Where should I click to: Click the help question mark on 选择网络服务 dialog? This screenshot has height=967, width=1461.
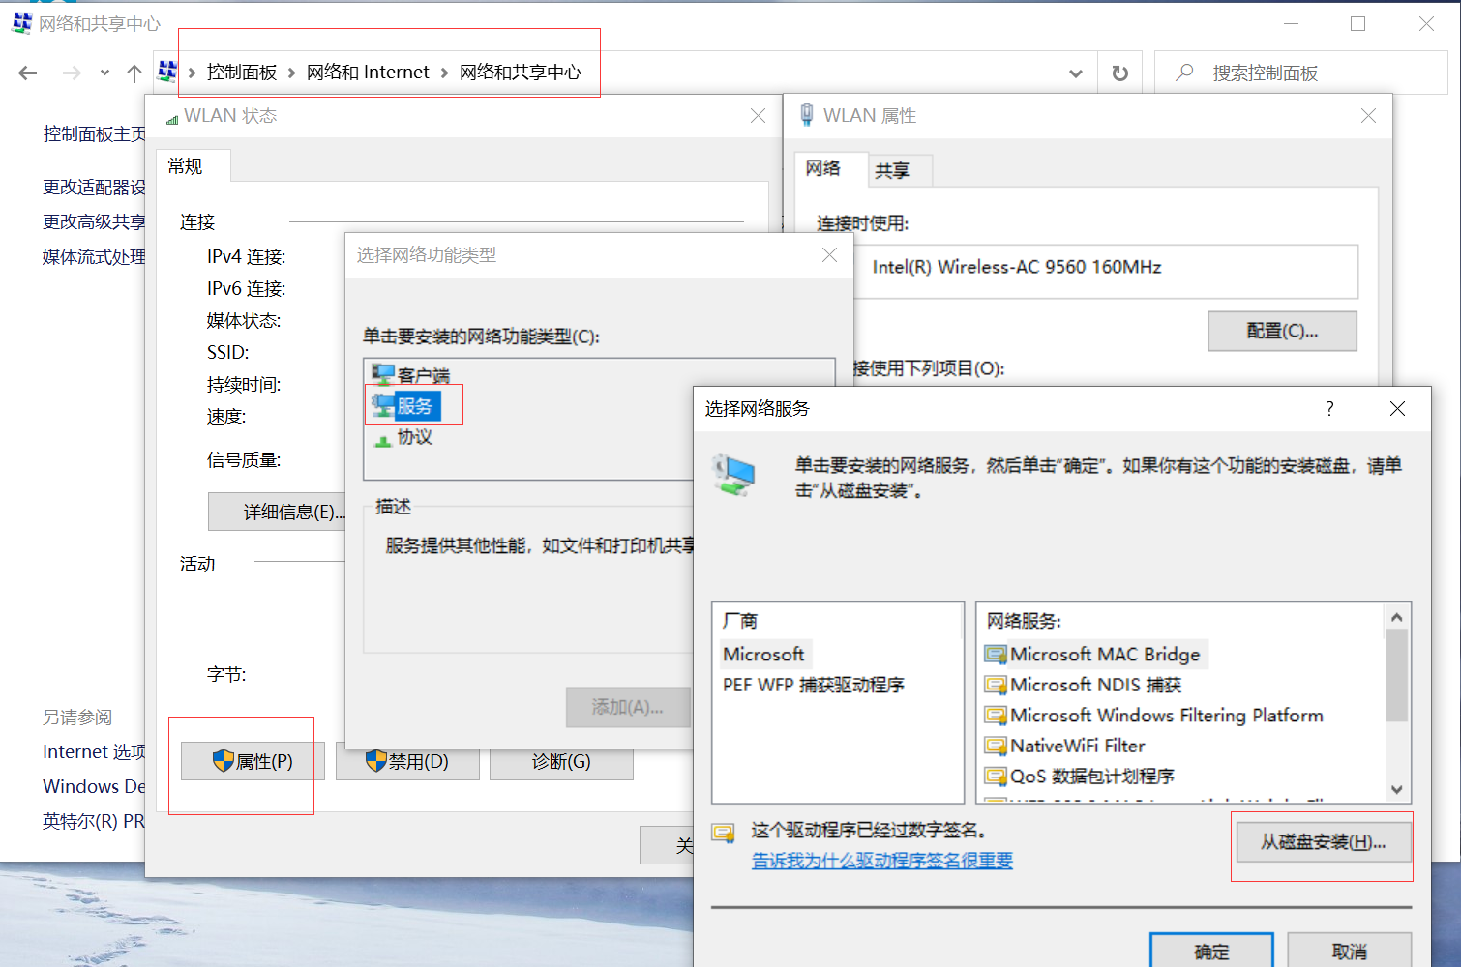1328,408
